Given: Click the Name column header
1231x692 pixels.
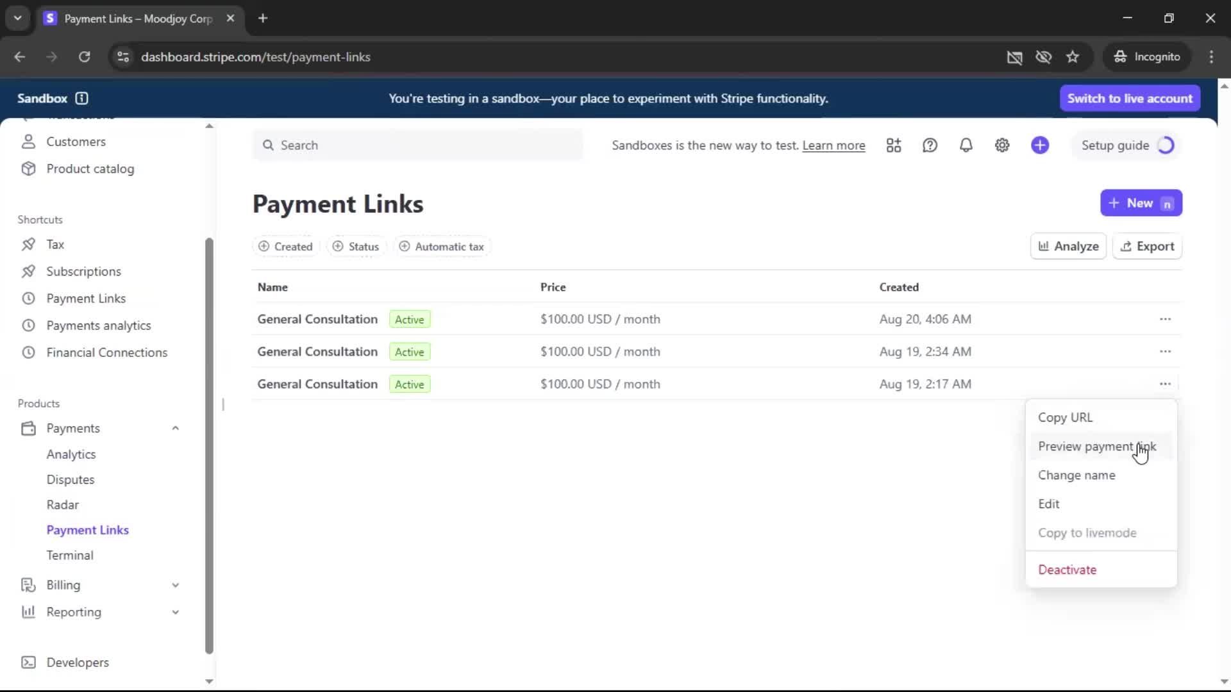Looking at the screenshot, I should pos(272,287).
